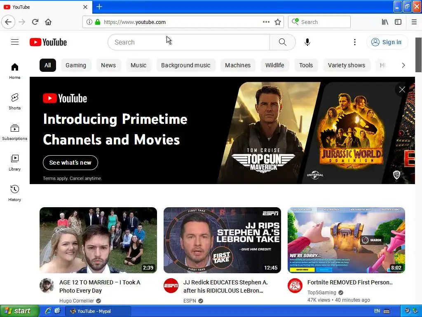The width and height of the screenshot is (422, 317).
Task: Select the Music category chip
Action: [x=138, y=65]
